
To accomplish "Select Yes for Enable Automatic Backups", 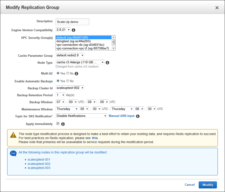I will tap(58, 81).
